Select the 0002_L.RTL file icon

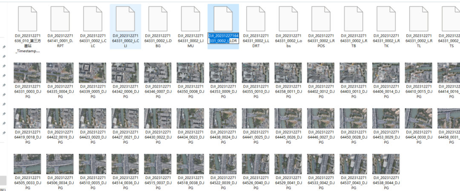point(419,19)
